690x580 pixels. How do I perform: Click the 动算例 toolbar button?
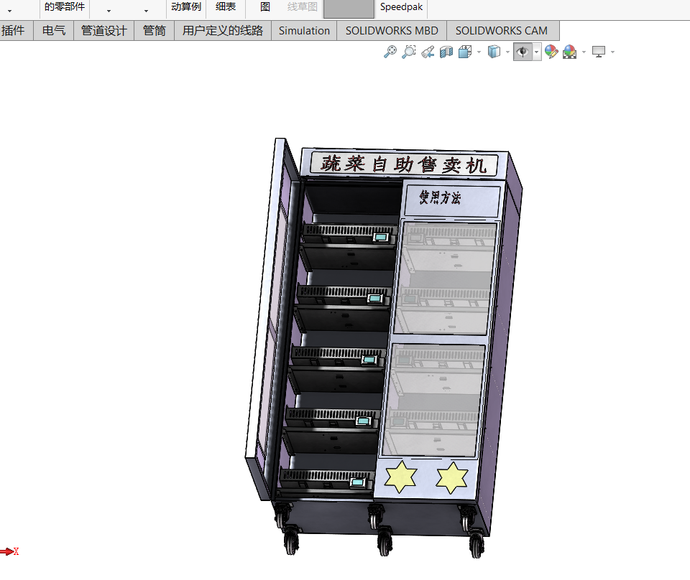tap(186, 7)
